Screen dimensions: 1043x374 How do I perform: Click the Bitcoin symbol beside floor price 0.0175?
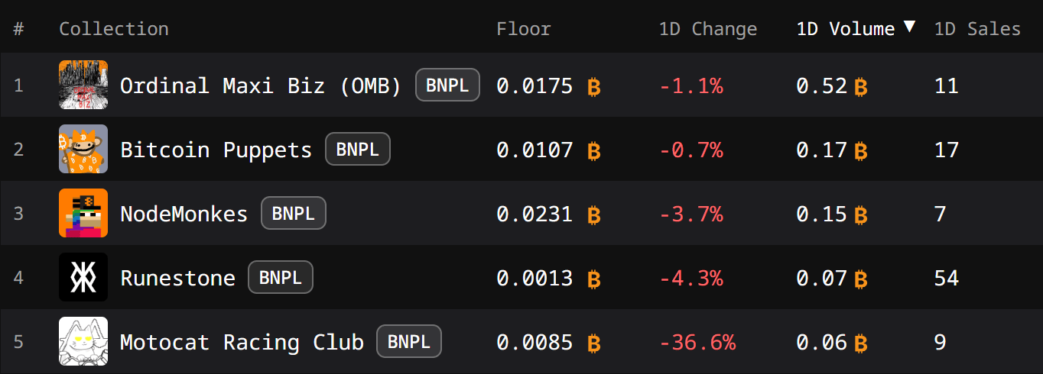tap(593, 87)
